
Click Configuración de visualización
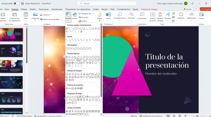pyautogui.click(x=151, y=116)
